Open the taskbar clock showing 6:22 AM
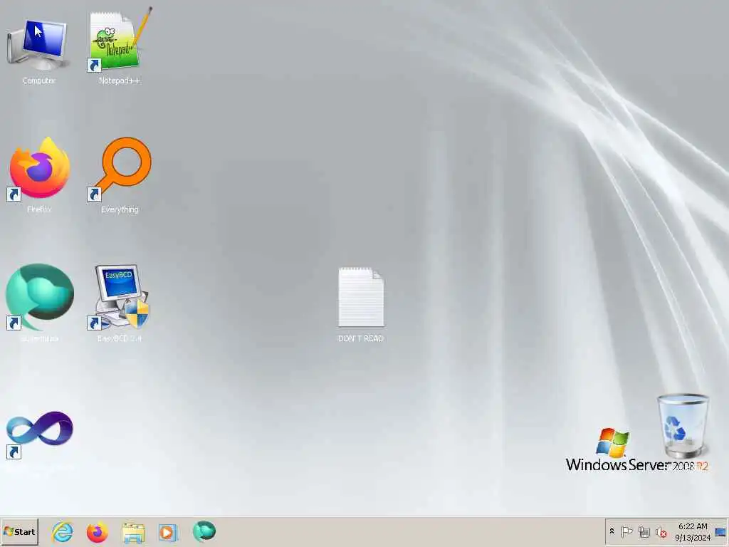 [693, 531]
